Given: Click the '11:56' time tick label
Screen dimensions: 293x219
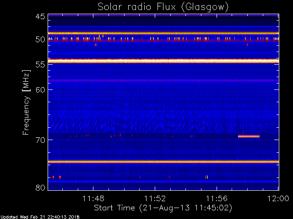Looking at the screenshot, I should click(x=217, y=198).
